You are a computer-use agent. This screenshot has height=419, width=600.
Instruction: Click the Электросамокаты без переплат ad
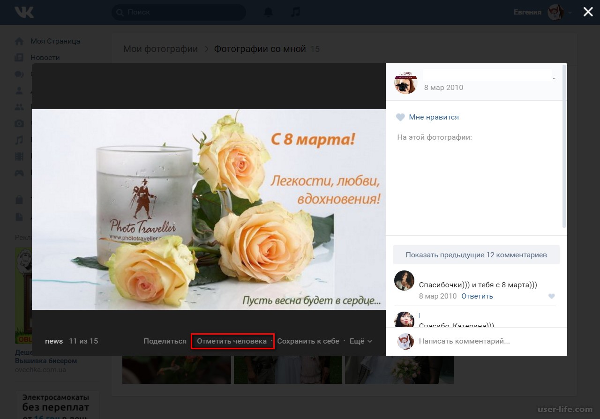point(56,405)
